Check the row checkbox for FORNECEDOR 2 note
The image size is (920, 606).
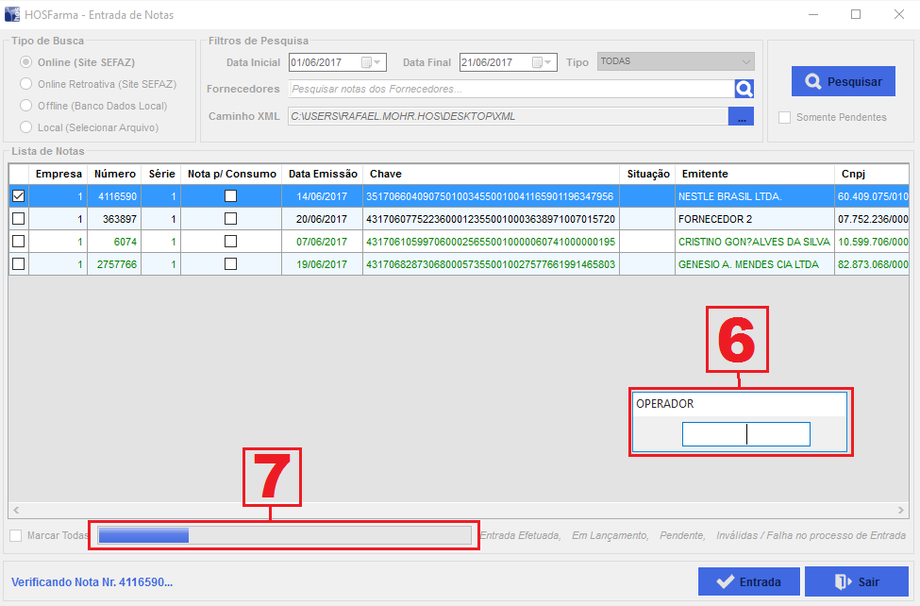(x=18, y=219)
